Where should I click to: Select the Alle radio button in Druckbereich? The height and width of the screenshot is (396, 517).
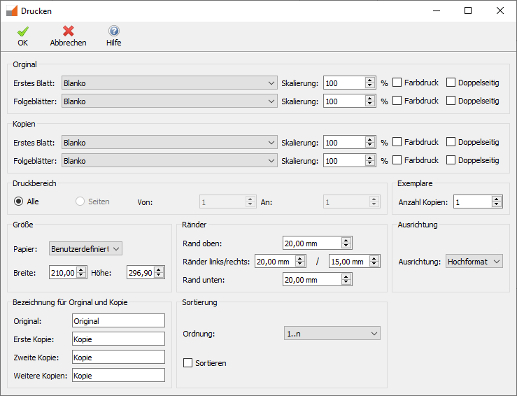click(19, 201)
